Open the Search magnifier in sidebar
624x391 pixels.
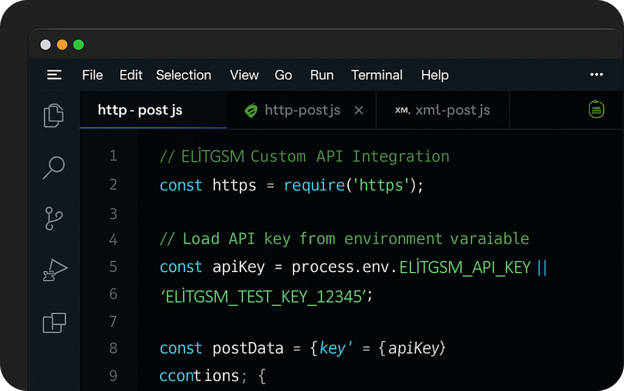tap(54, 167)
